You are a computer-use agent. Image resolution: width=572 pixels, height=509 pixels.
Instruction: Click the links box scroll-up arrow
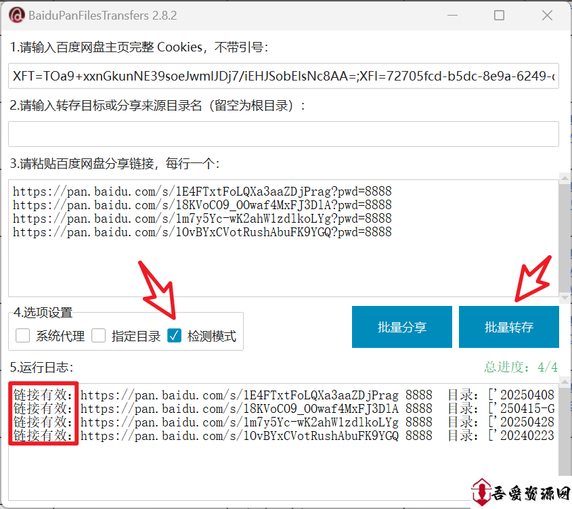tap(565, 178)
